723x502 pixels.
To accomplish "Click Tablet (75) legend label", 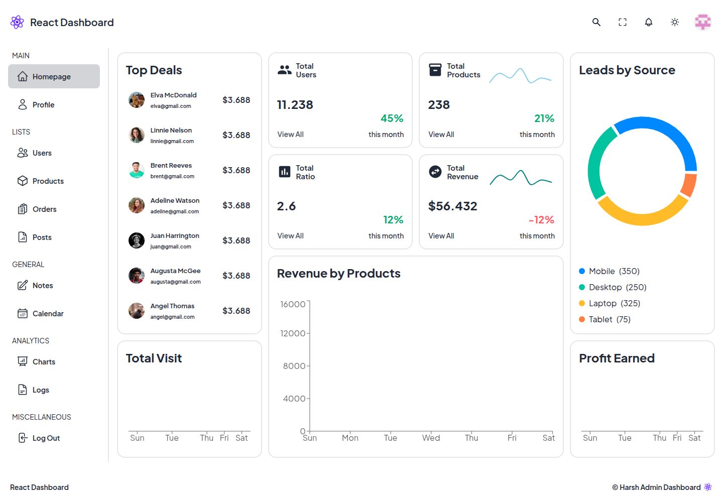I will coord(610,319).
